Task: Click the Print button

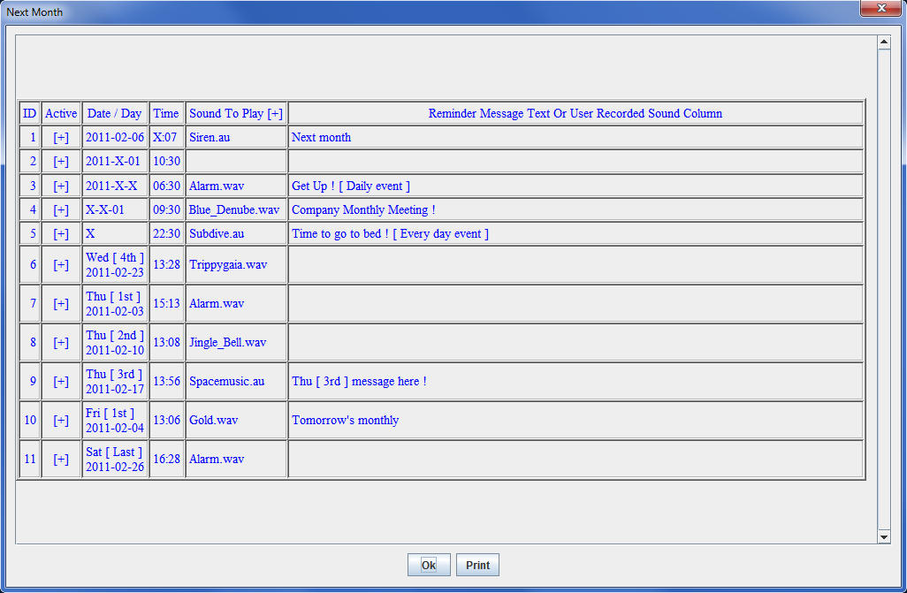Action: (477, 566)
